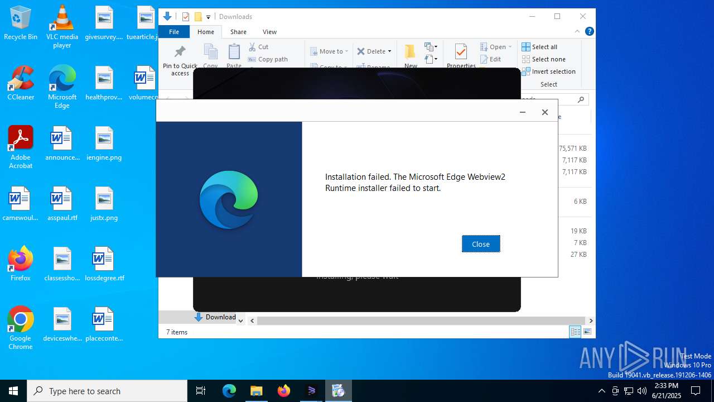Image resolution: width=714 pixels, height=402 pixels.
Task: Select Microsoft Edge desktop shortcut
Action: tap(62, 87)
